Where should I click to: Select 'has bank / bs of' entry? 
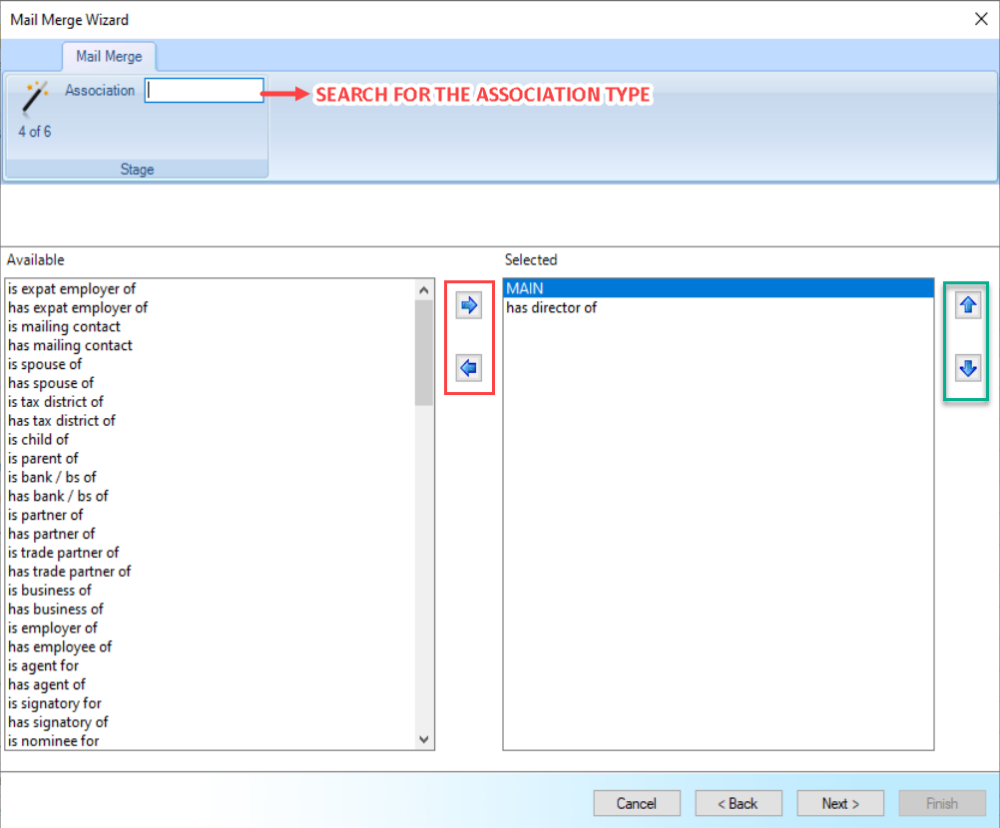click(211, 496)
